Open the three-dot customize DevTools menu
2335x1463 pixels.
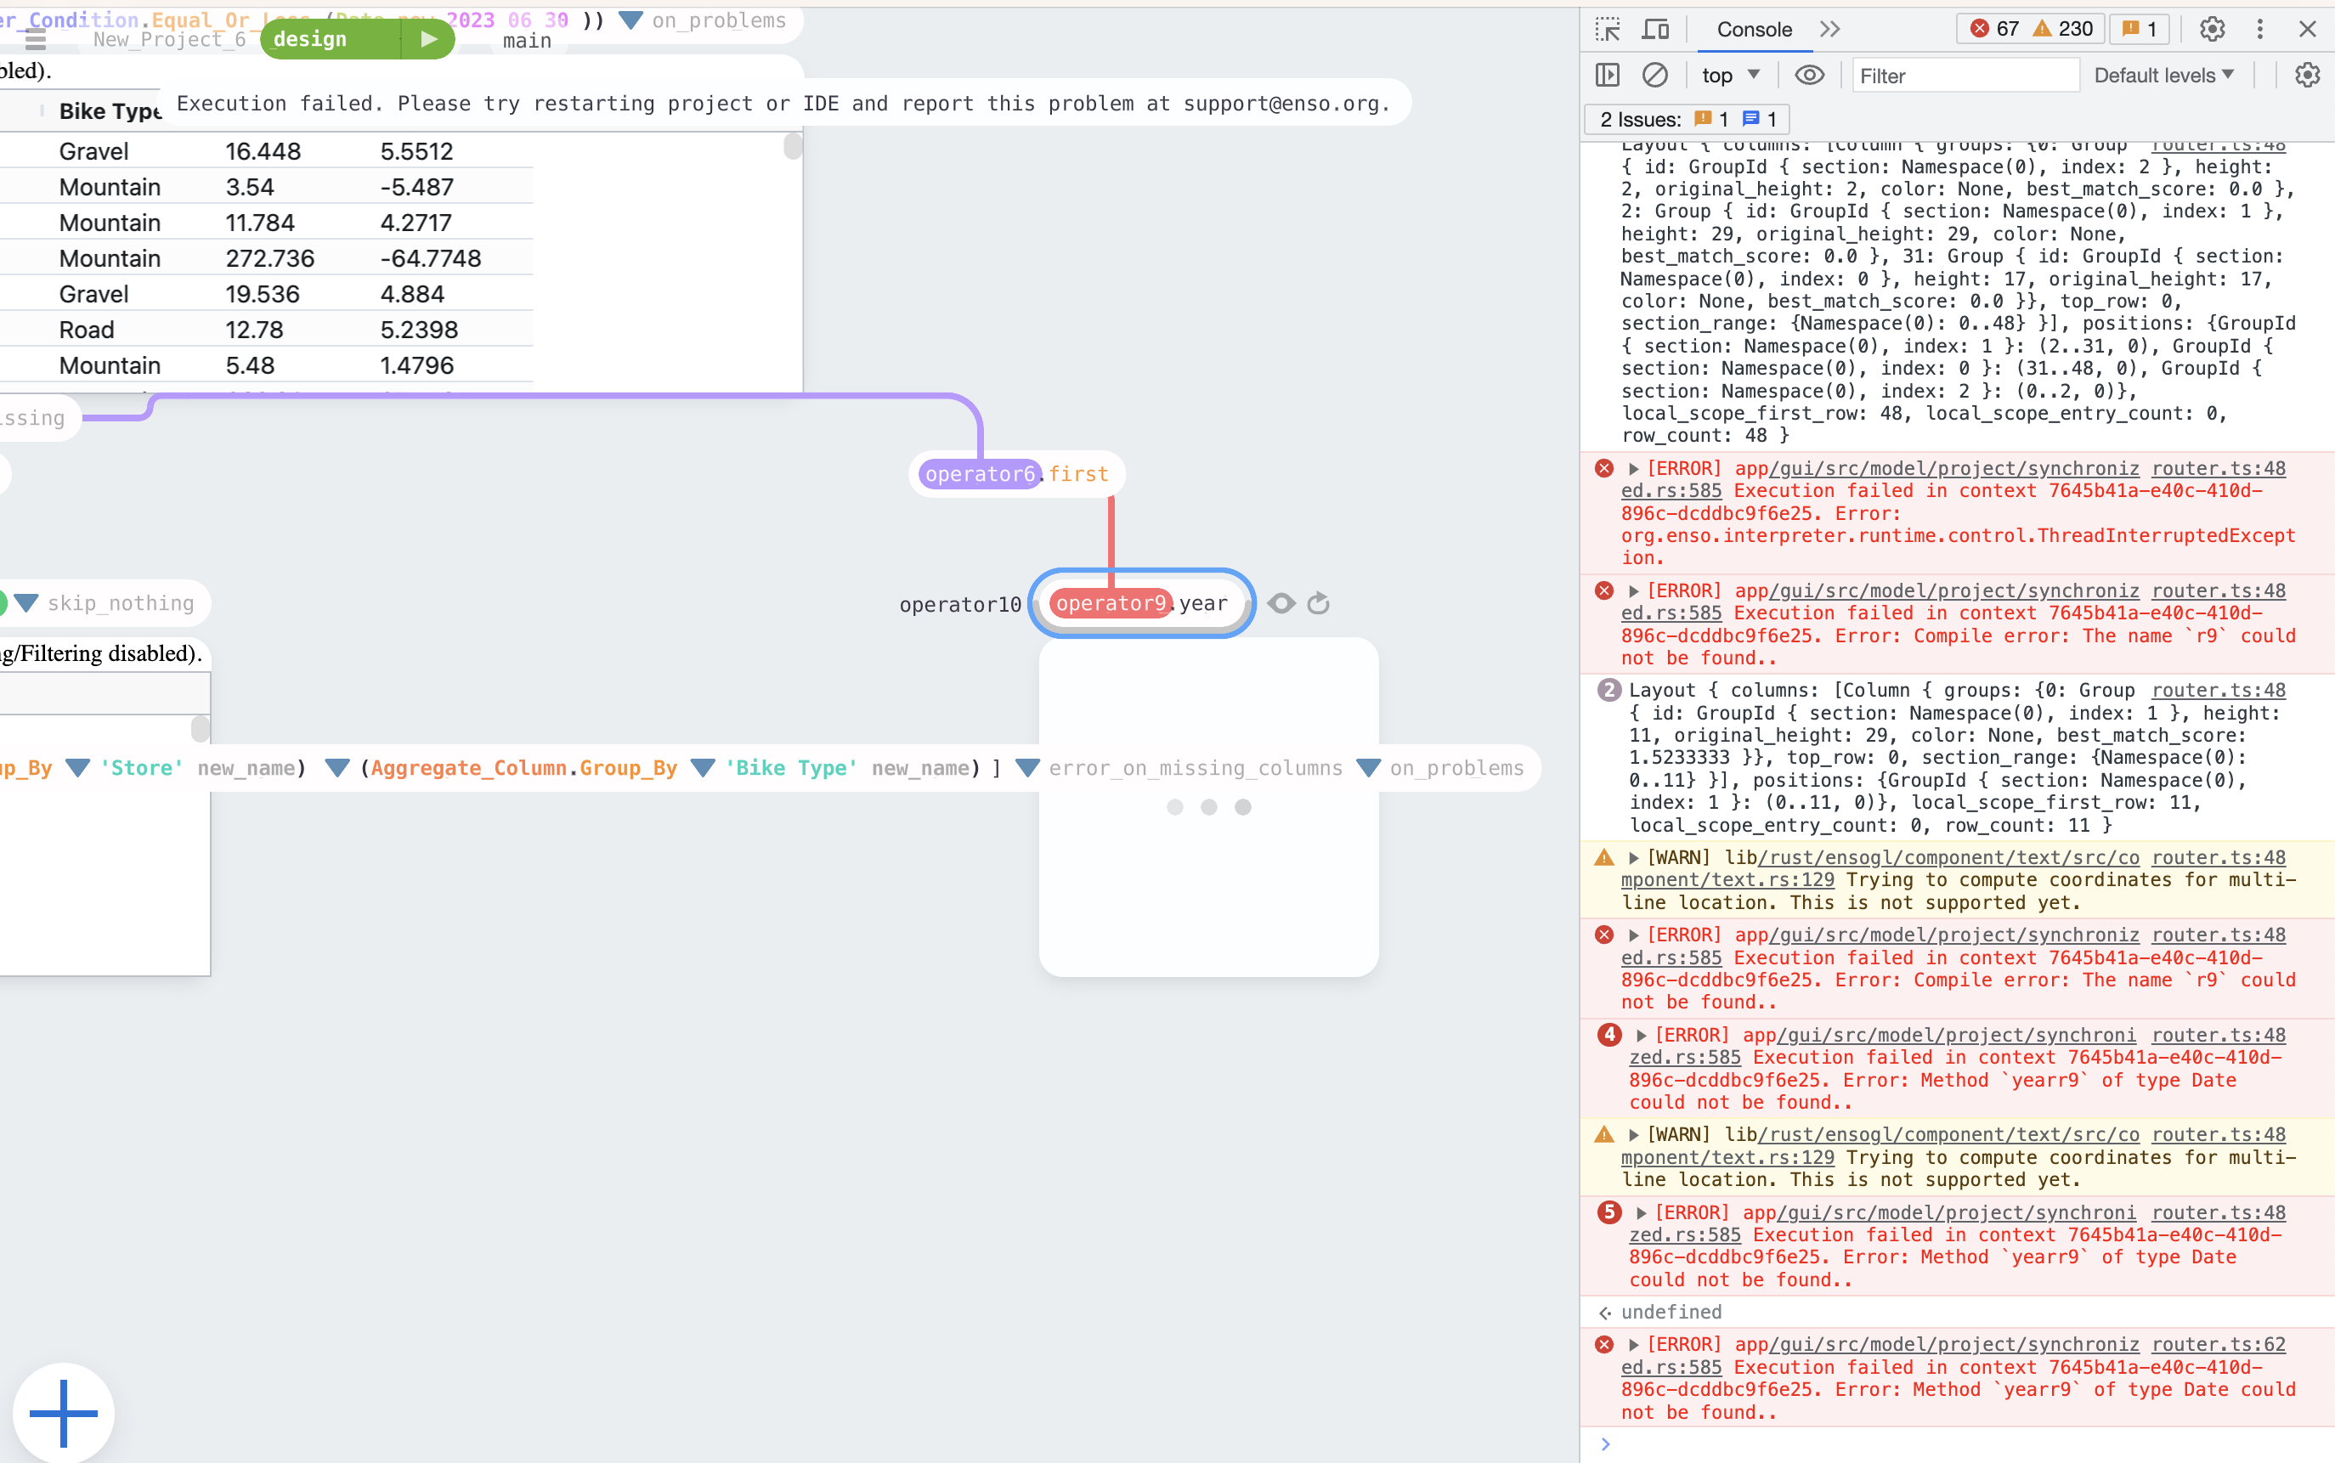(x=2259, y=29)
